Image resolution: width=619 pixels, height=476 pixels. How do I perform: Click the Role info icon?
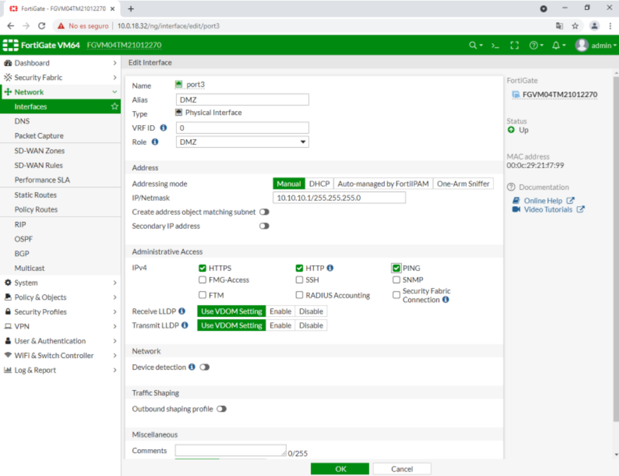155,142
